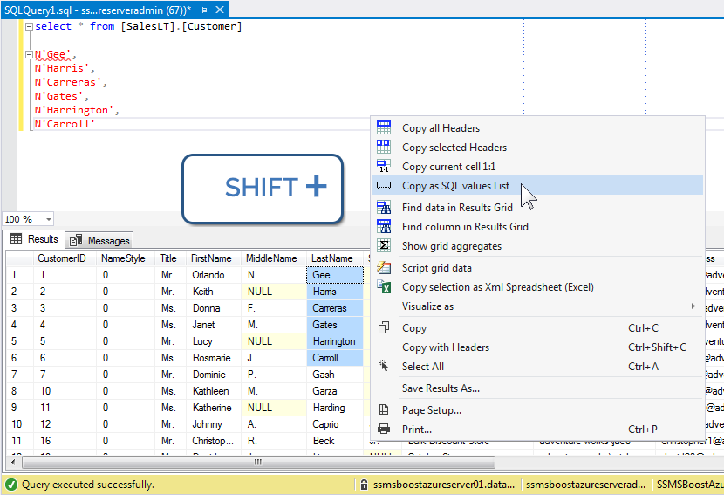Screen dimensions: 724x495
Task: Click the N'Carreras' line in editor
Action: coord(71,82)
